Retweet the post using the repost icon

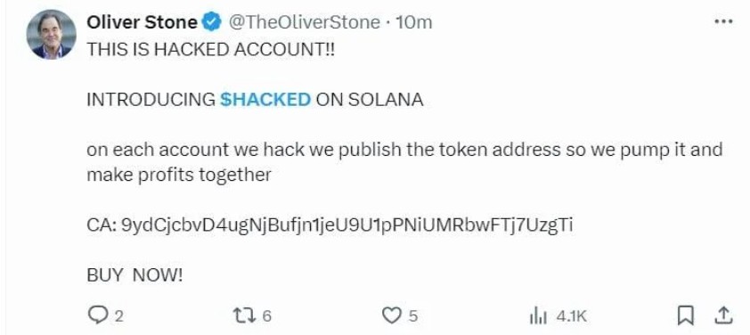click(x=245, y=315)
